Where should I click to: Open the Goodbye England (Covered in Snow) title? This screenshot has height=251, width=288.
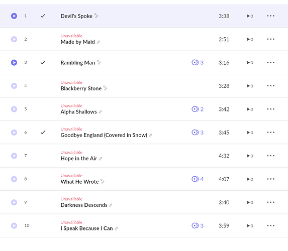pos(104,135)
